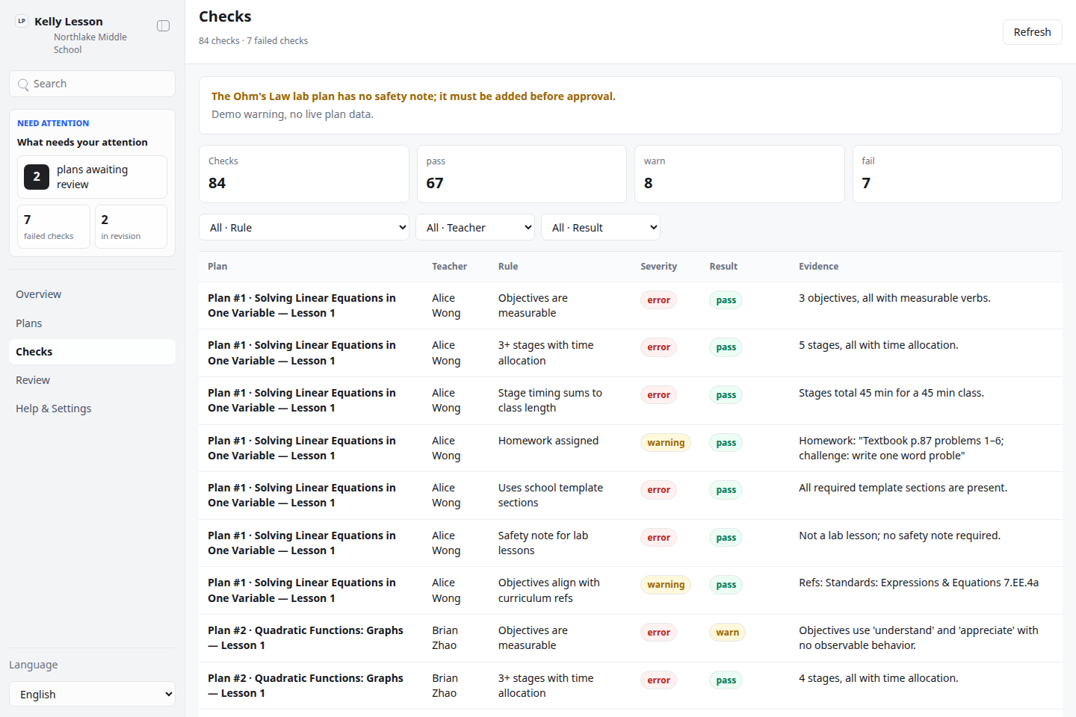Open the All · Rule filter dropdown
Image resolution: width=1076 pixels, height=717 pixels.
click(304, 227)
